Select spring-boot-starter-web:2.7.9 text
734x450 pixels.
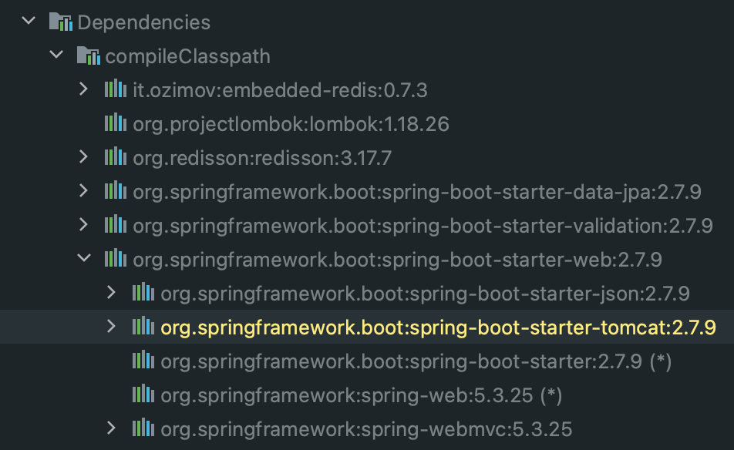click(x=397, y=260)
